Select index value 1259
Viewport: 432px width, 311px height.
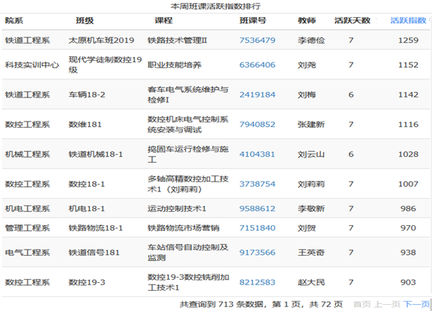409,41
